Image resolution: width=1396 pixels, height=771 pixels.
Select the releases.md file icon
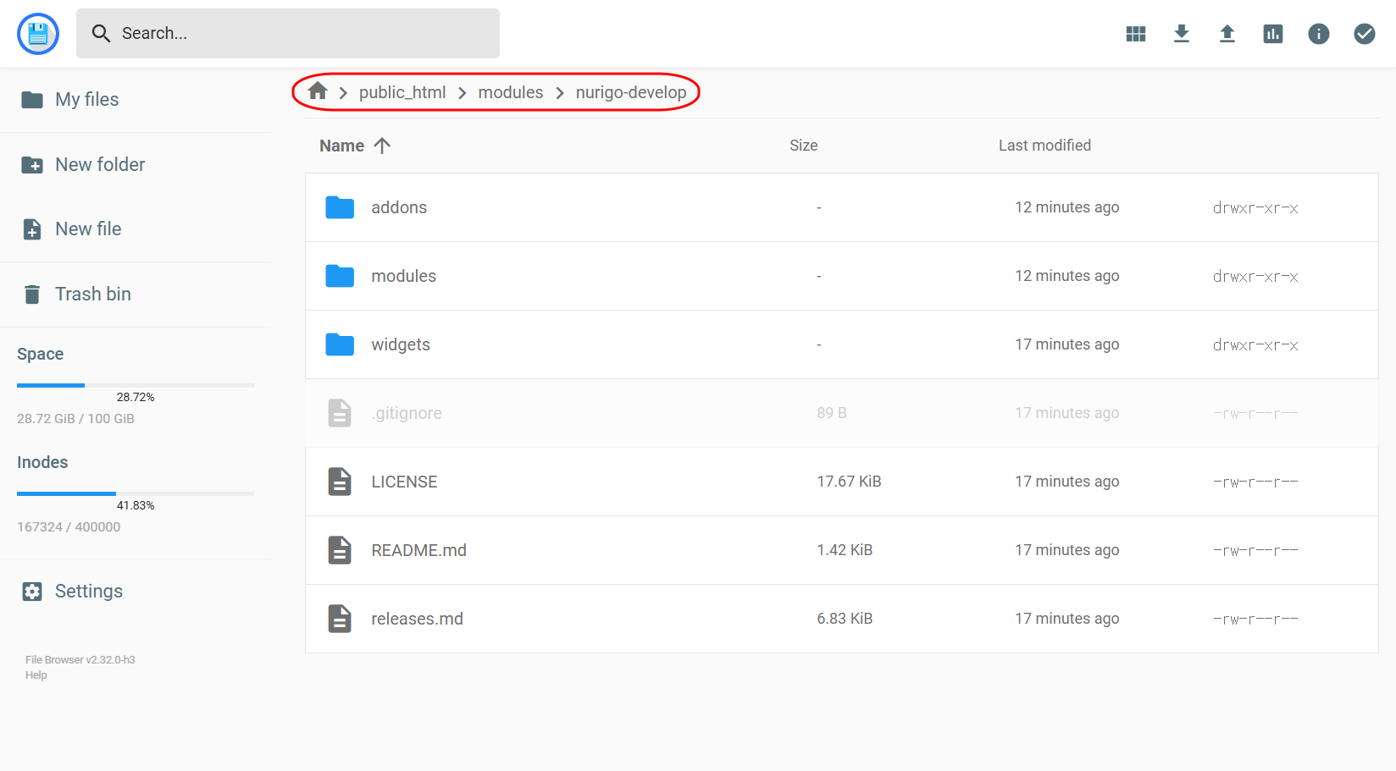point(340,619)
